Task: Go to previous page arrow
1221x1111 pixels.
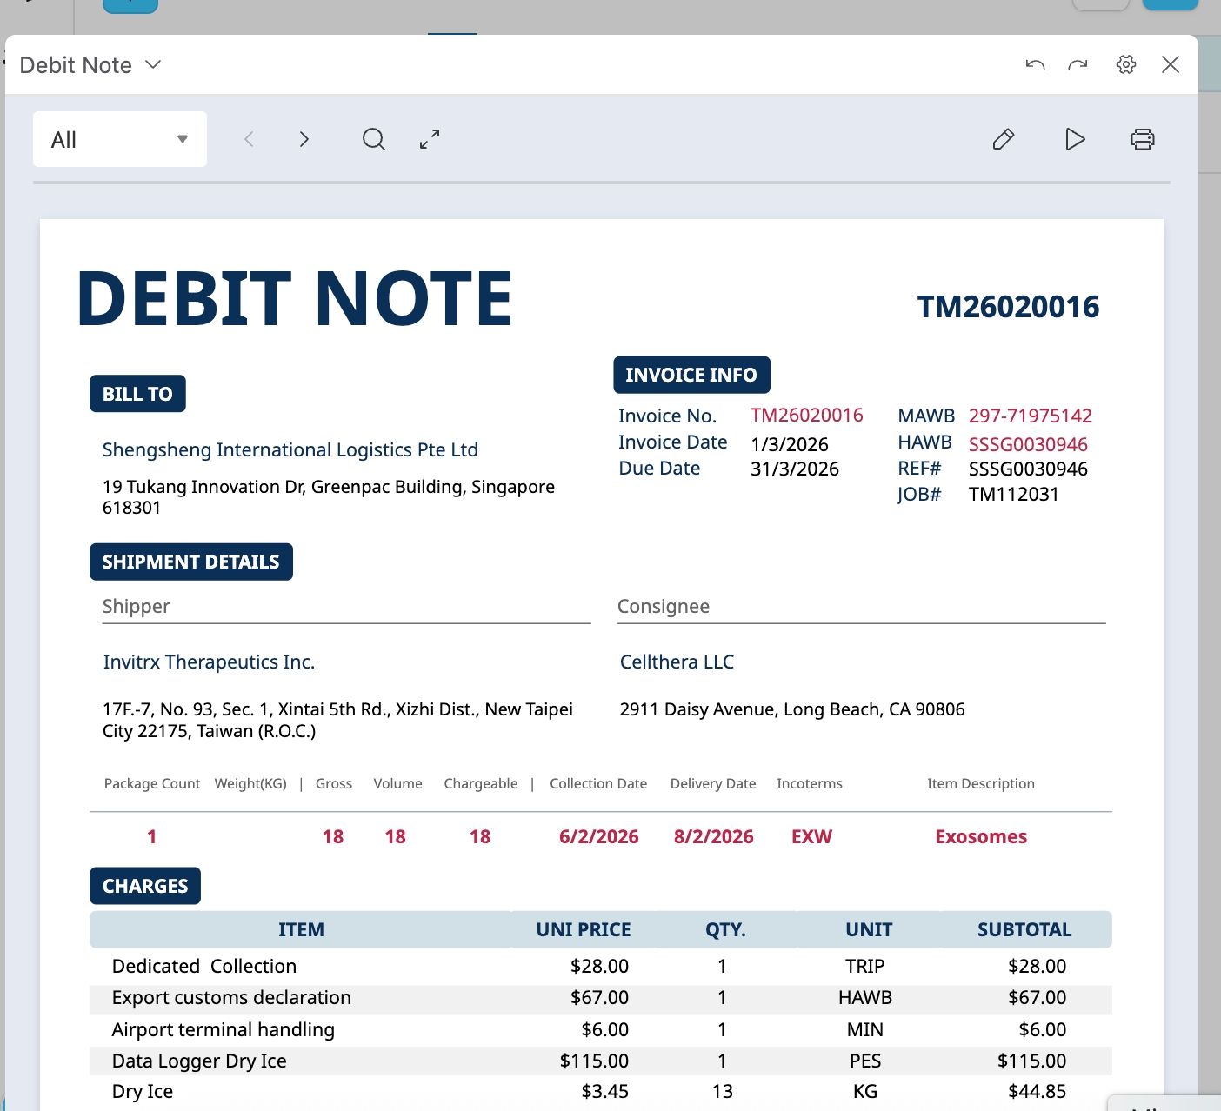Action: pos(250,139)
